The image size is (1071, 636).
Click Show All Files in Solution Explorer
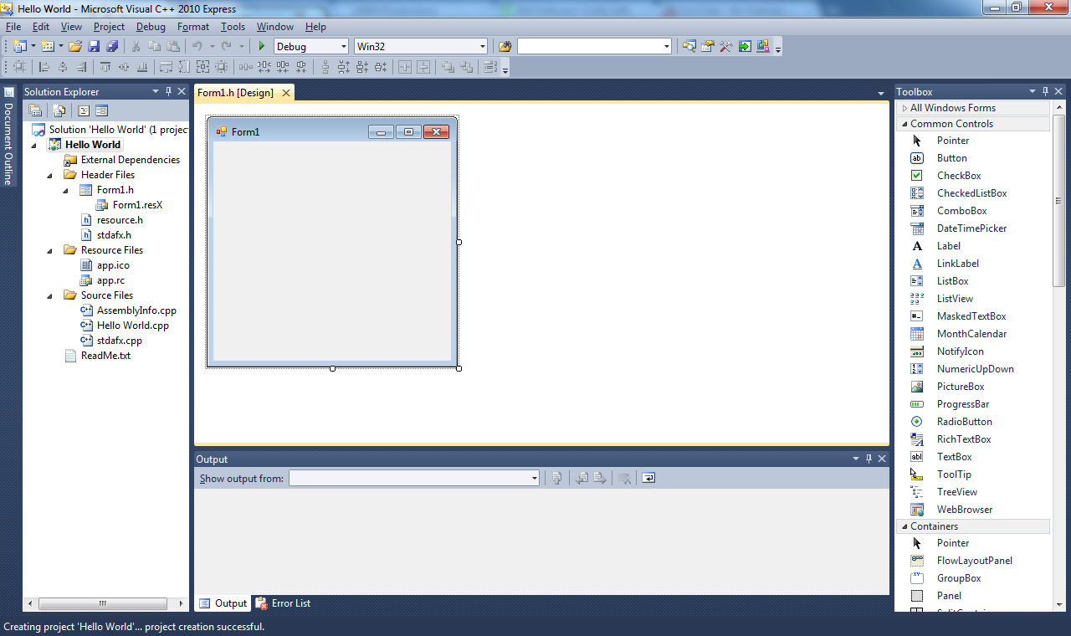point(59,110)
